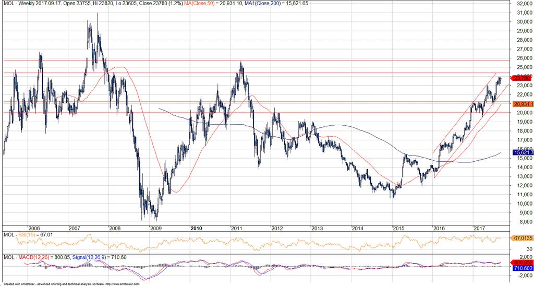Click the 9,000 price axis label
534x286 pixels.
[525, 213]
